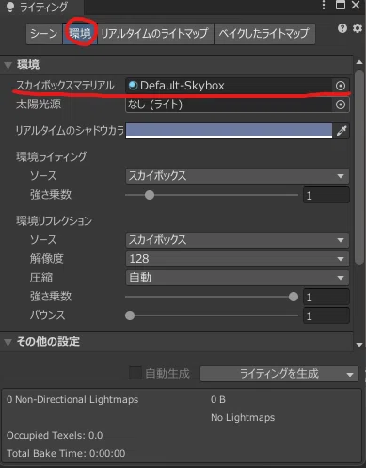Open the ライティングを生成 dropdown arrow
The height and width of the screenshot is (468, 366).
click(350, 374)
